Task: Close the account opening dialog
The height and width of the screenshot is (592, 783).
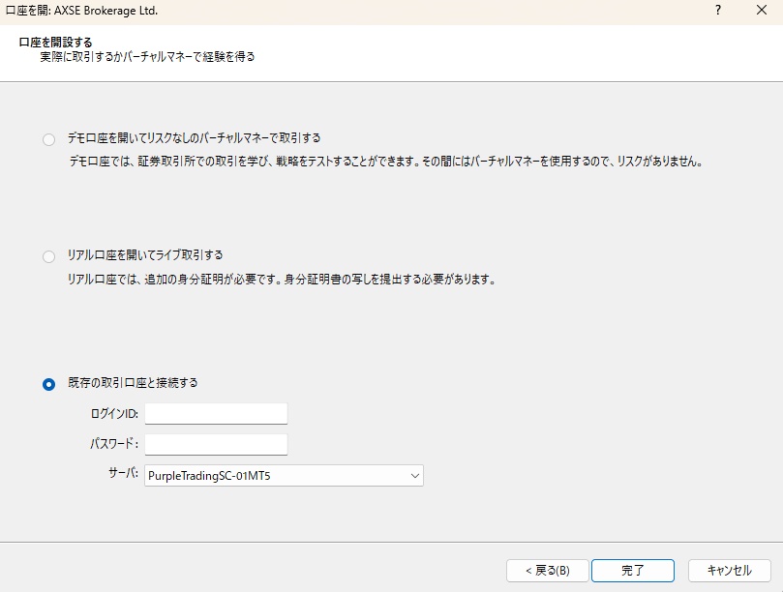Action: 759,11
